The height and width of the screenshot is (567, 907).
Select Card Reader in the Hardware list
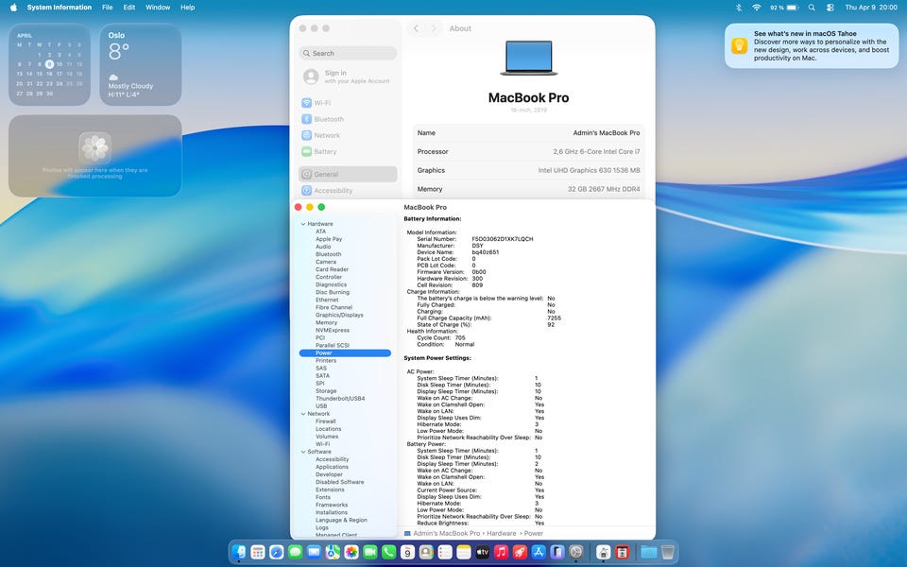click(332, 269)
